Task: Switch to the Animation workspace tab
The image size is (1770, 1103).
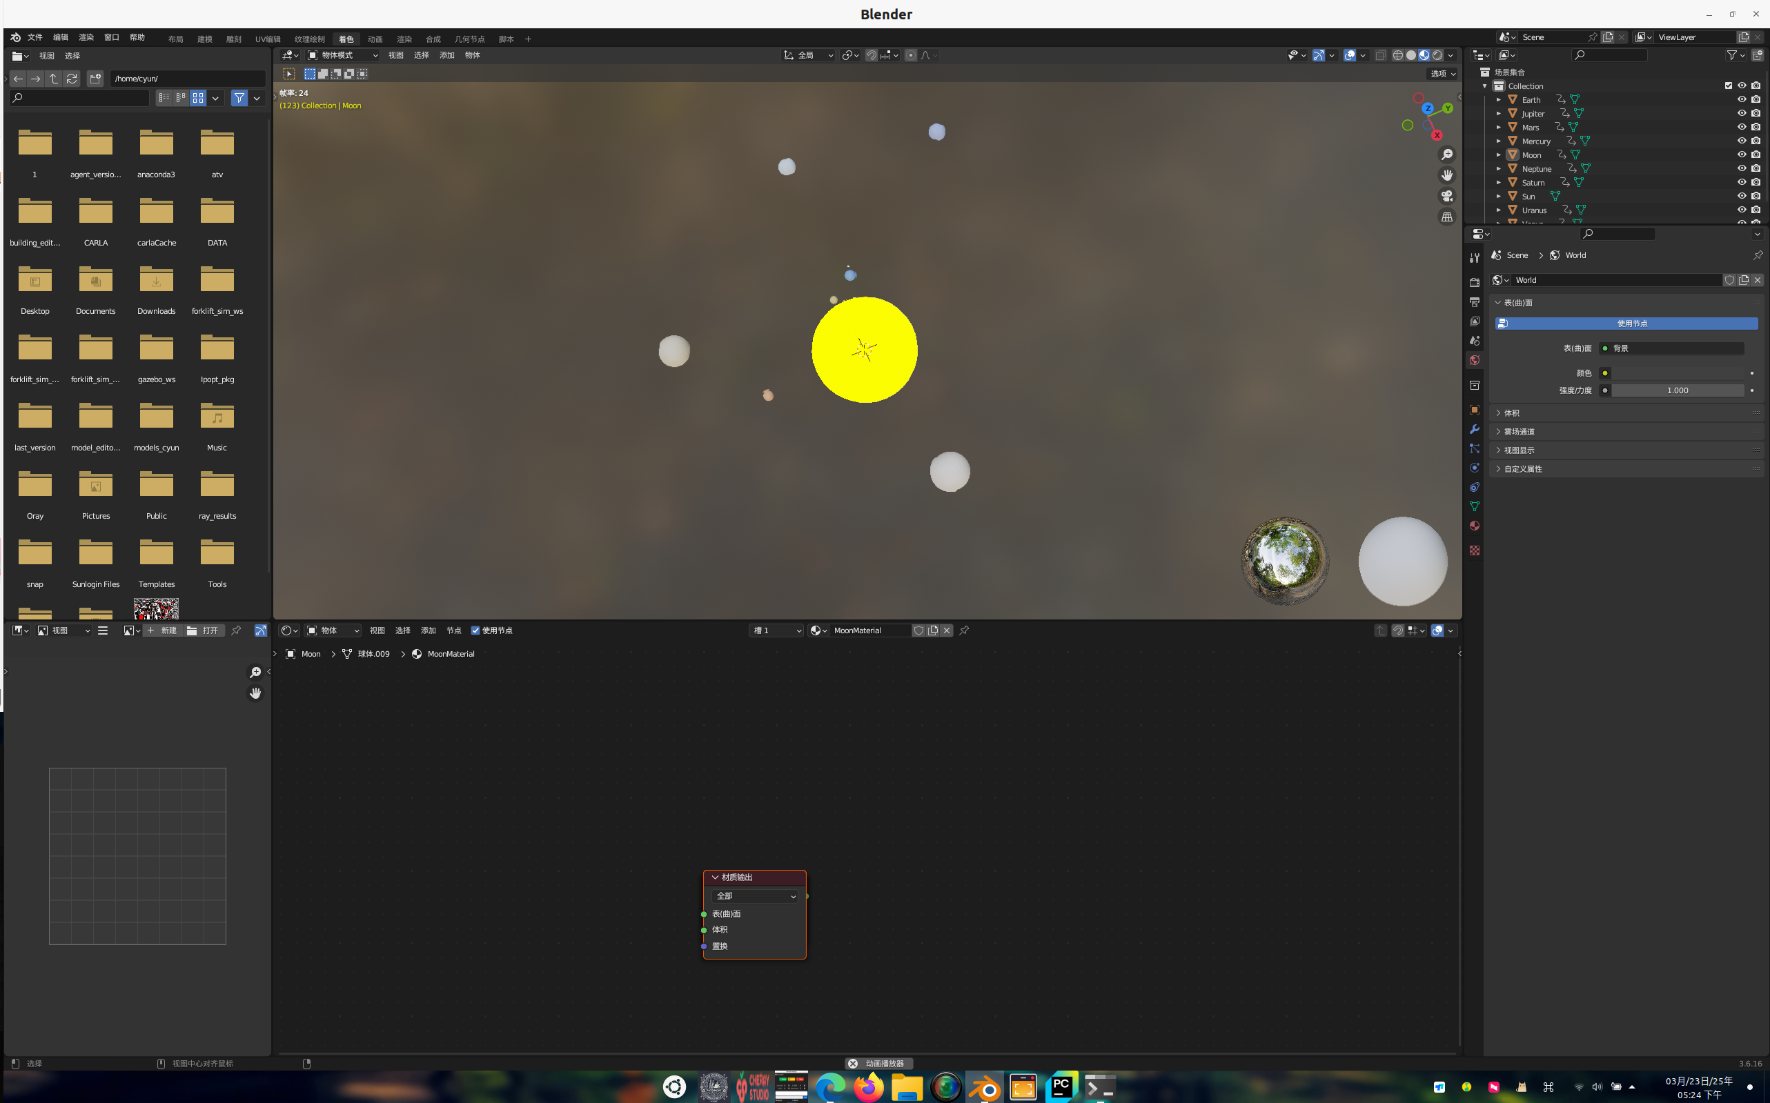Action: pyautogui.click(x=375, y=39)
